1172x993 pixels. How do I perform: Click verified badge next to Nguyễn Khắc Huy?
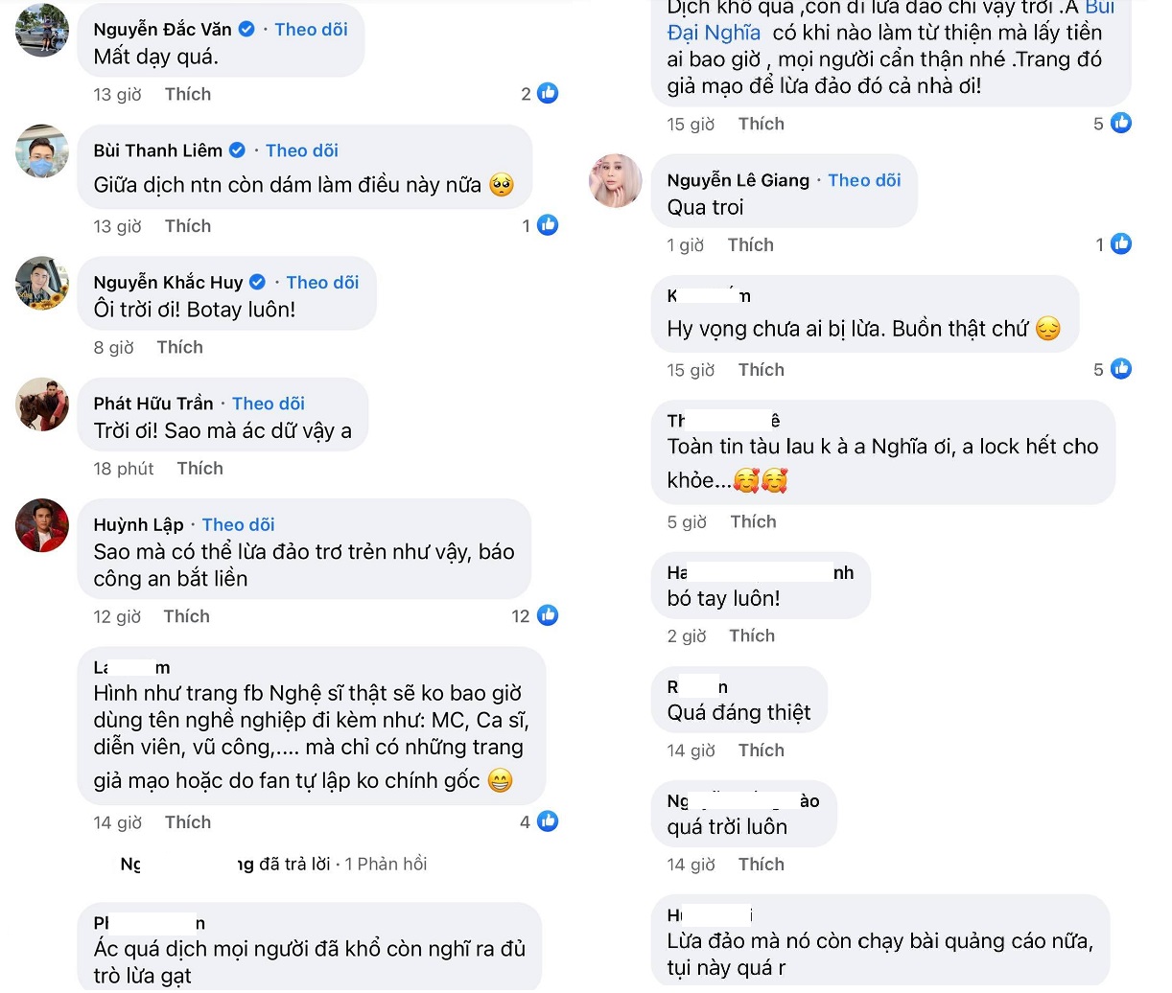point(257,282)
